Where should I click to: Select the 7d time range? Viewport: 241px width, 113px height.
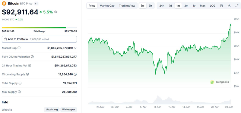170,6
